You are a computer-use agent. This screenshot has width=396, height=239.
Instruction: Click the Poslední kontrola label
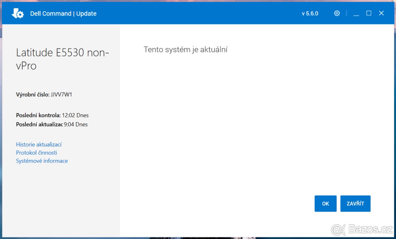coord(38,115)
